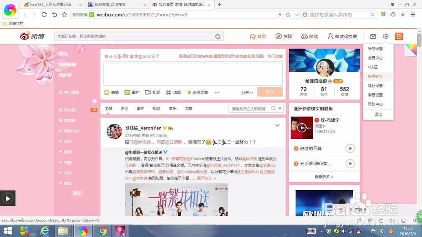The height and width of the screenshot is (237, 422).
Task: Click the orange compose post icon
Action: (x=399, y=36)
